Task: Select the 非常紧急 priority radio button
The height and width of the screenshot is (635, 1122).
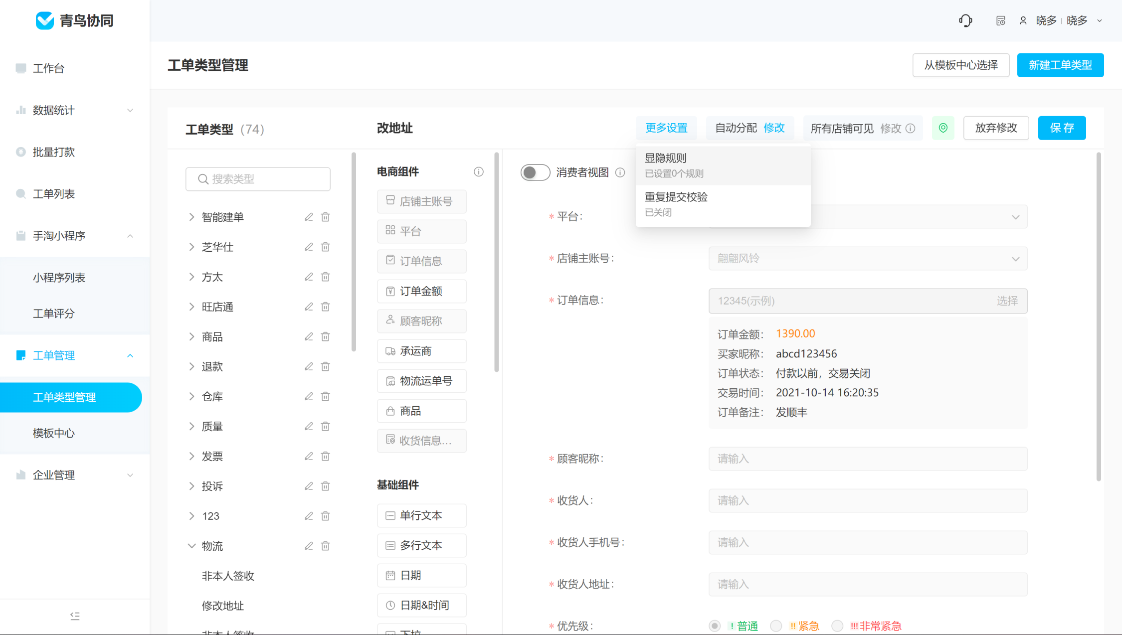Action: pyautogui.click(x=837, y=626)
